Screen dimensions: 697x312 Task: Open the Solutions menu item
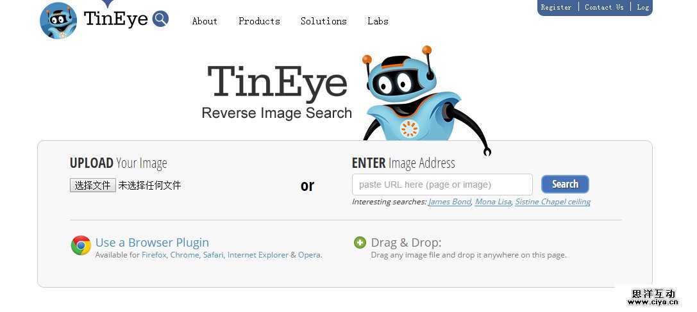(x=324, y=21)
